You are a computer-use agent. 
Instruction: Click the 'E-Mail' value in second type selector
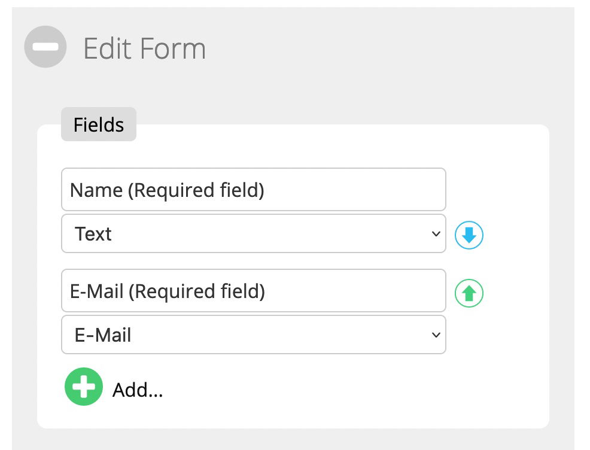tap(103, 335)
